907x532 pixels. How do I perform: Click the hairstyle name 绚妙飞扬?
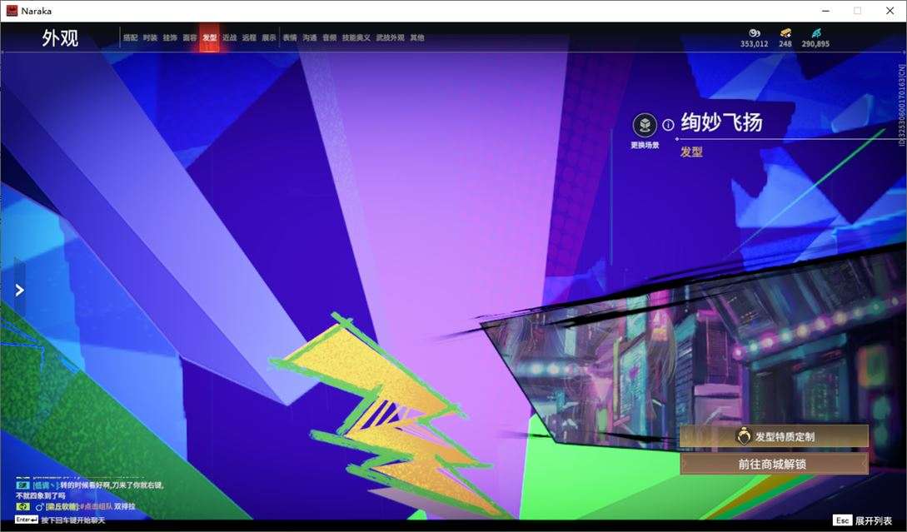[x=721, y=122]
